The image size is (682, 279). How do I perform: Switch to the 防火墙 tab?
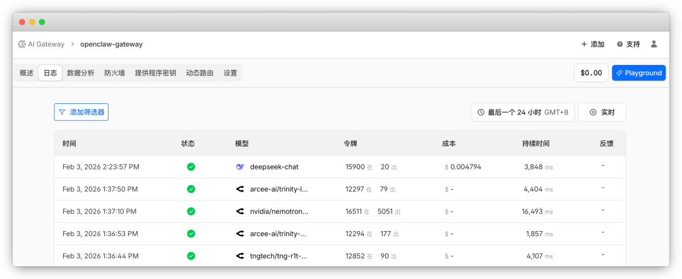114,73
